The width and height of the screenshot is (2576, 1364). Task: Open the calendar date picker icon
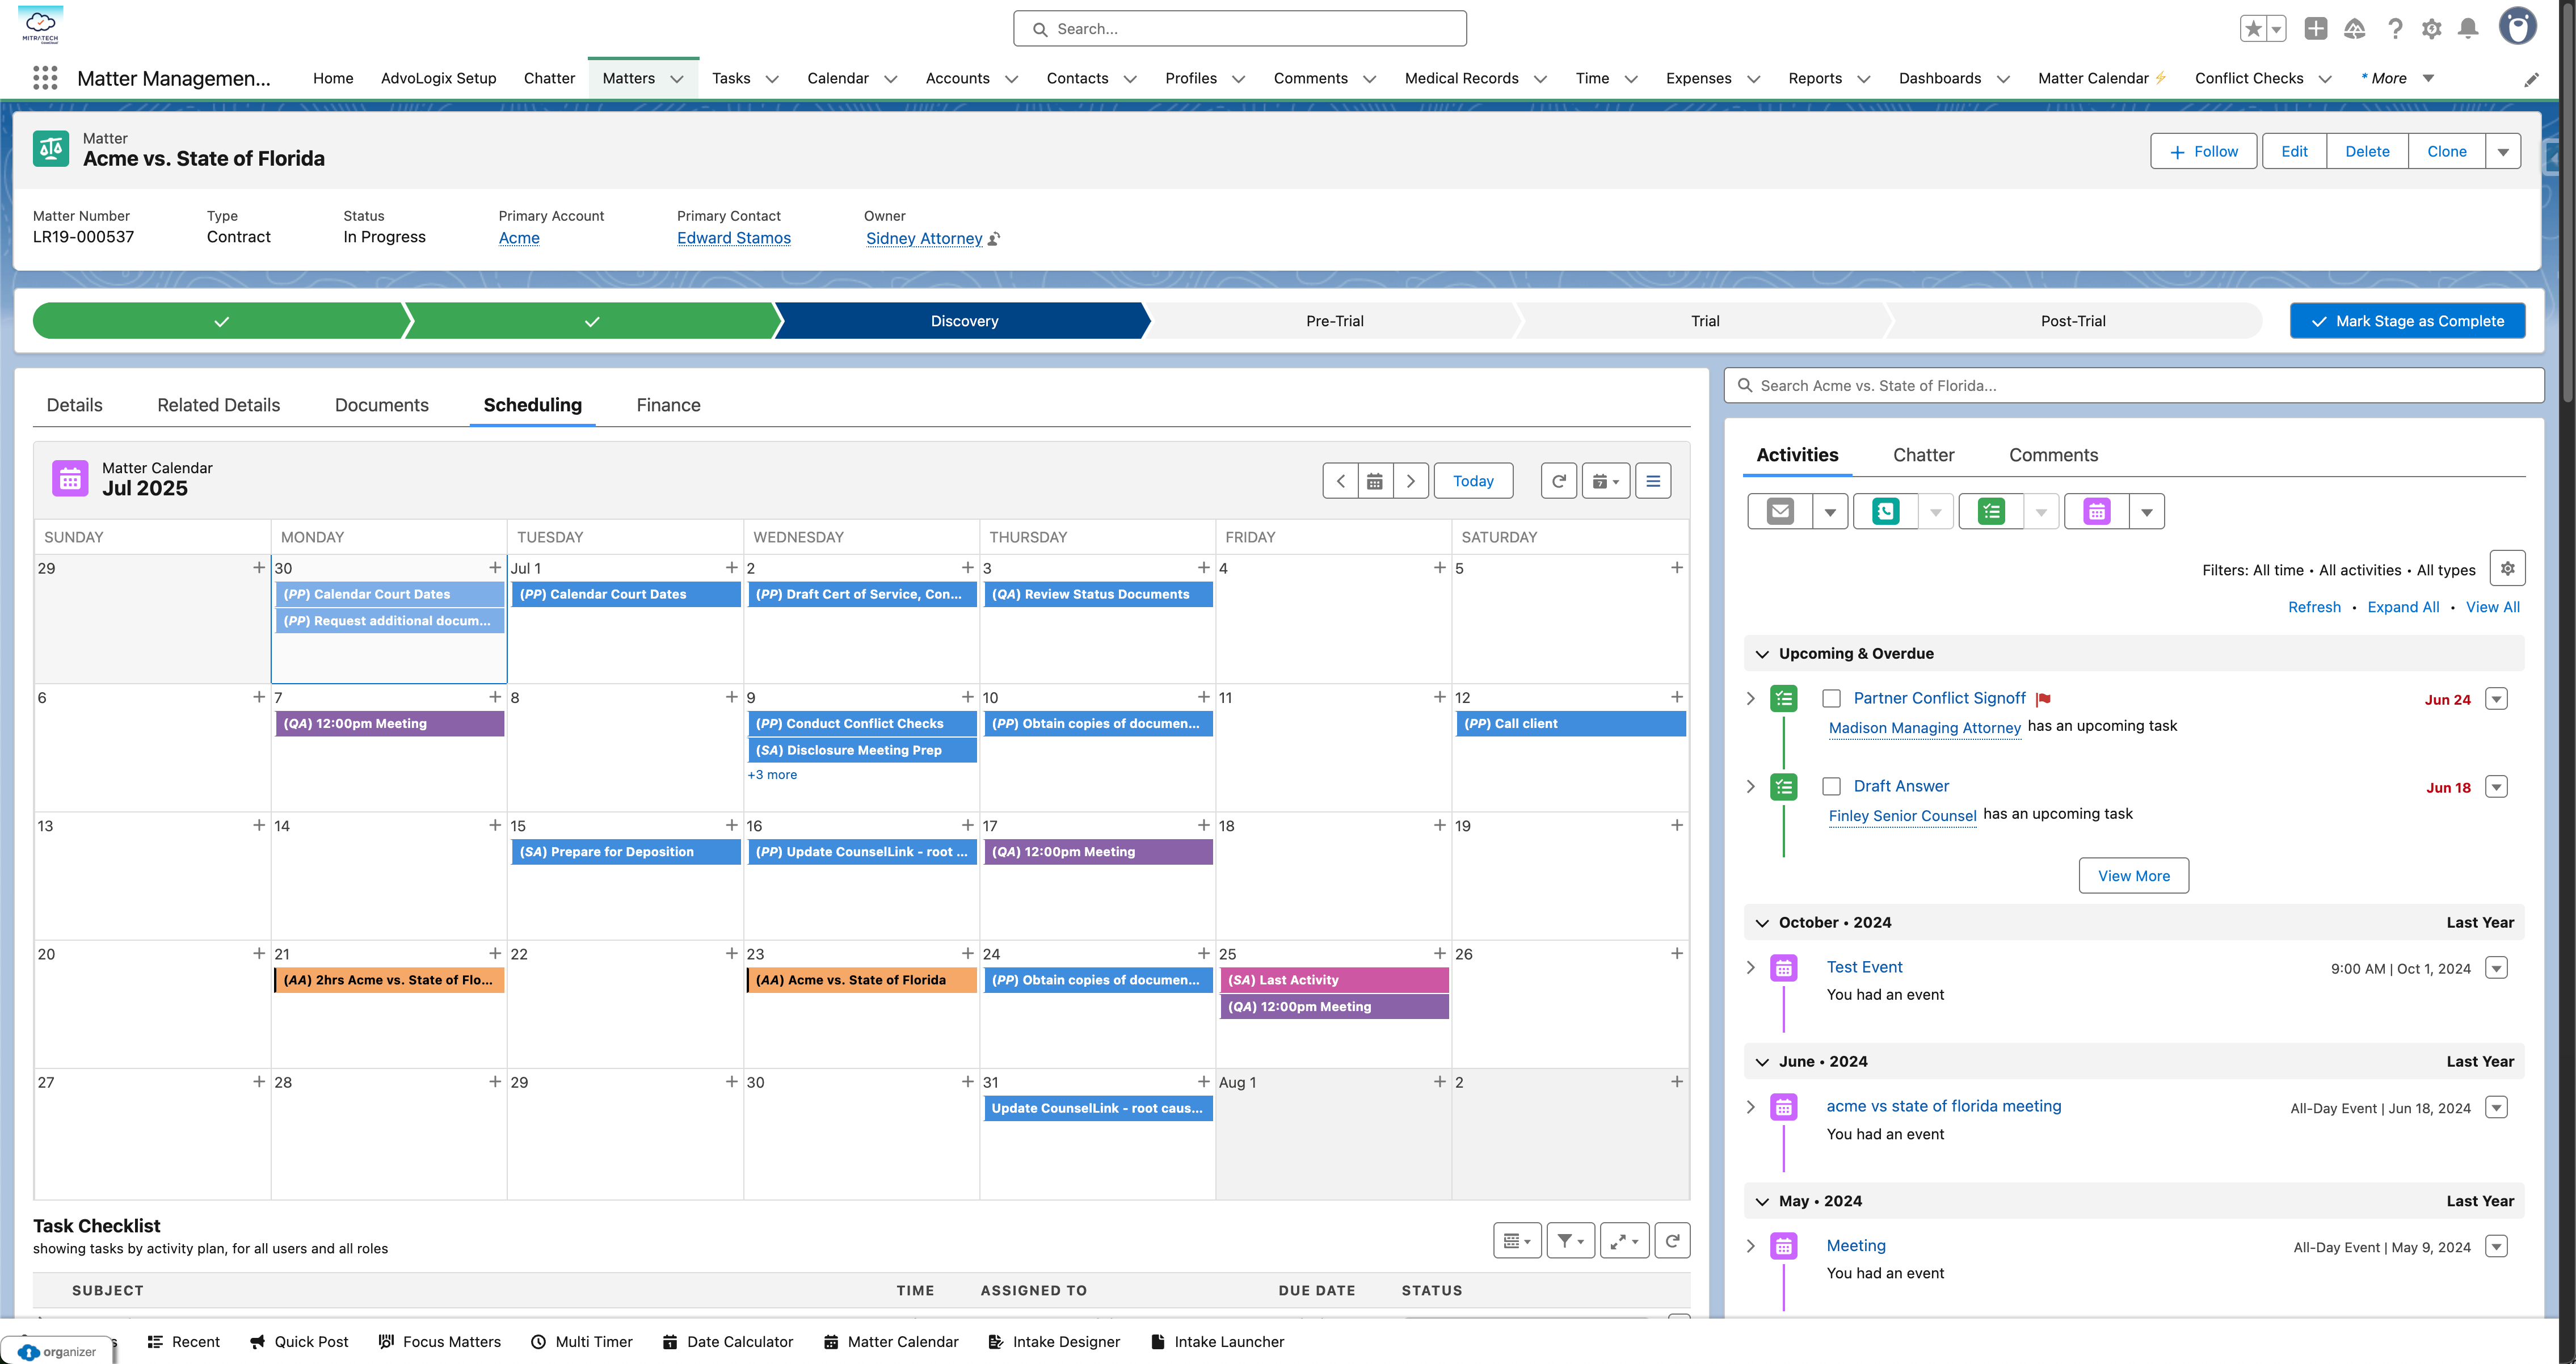coord(1375,481)
